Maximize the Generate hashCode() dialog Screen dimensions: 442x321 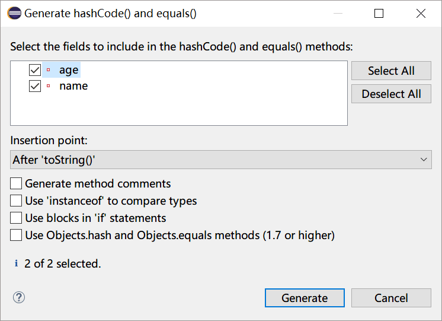pyautogui.click(x=379, y=13)
